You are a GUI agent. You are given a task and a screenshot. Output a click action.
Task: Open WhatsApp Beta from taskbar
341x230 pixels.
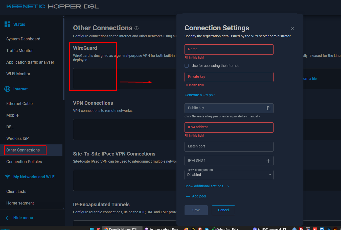[x=225, y=228]
